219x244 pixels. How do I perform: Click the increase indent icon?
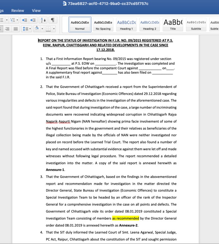[x=33, y=20]
